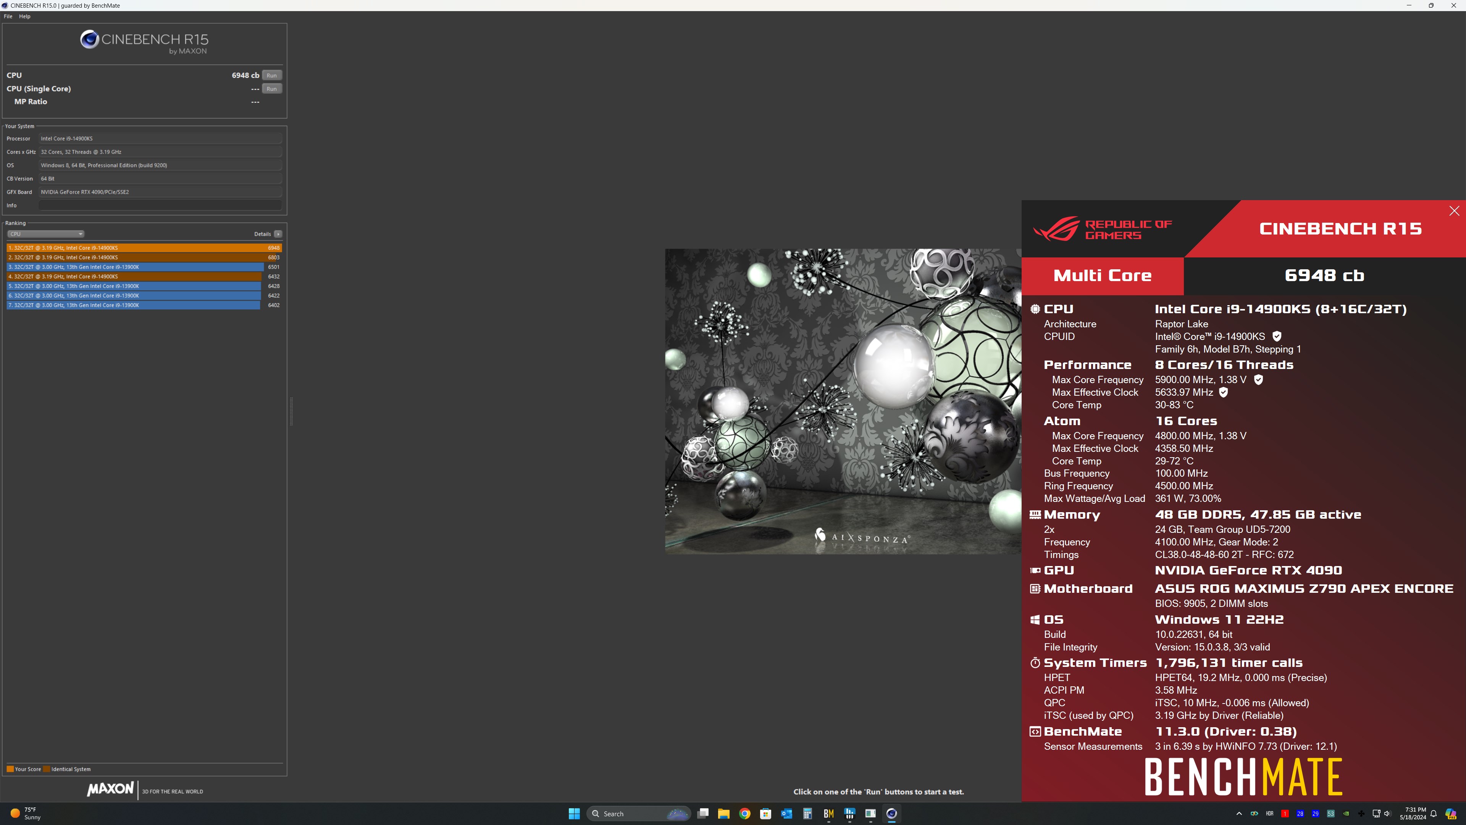Select ranking entry 7 scoring 6402

pos(144,305)
